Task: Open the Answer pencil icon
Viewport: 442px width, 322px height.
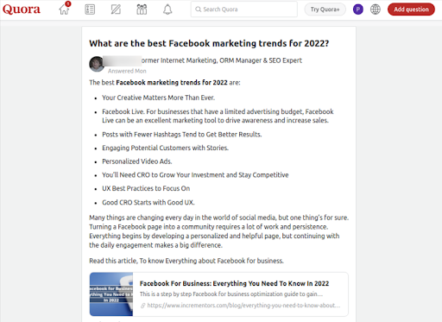Action: (116, 9)
